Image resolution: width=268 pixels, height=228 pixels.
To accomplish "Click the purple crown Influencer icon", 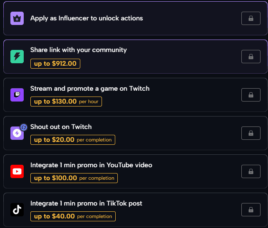I will (17, 18).
